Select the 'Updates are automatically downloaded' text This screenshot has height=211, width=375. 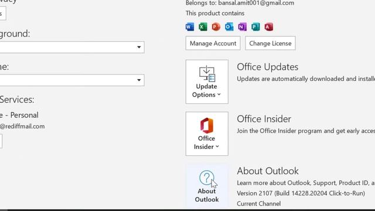306,79
